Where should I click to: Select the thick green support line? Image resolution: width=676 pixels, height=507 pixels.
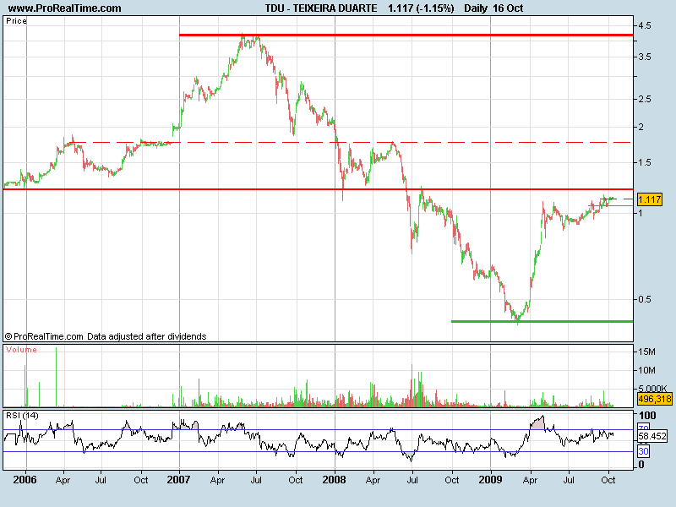[542, 322]
